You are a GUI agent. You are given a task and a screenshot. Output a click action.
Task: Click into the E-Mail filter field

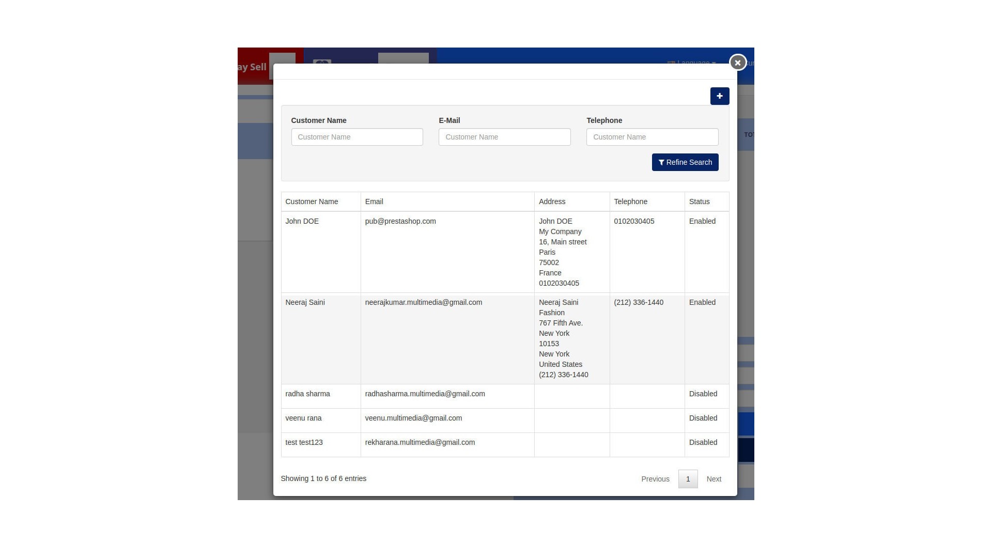point(504,137)
